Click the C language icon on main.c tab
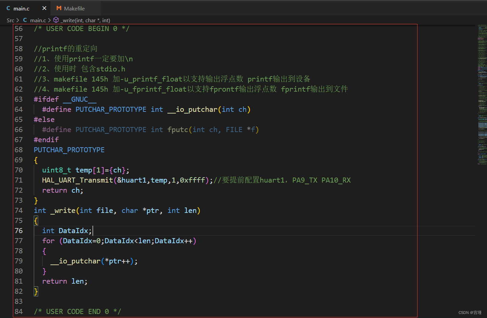Screen dimensions: 487x318 click(x=9, y=8)
